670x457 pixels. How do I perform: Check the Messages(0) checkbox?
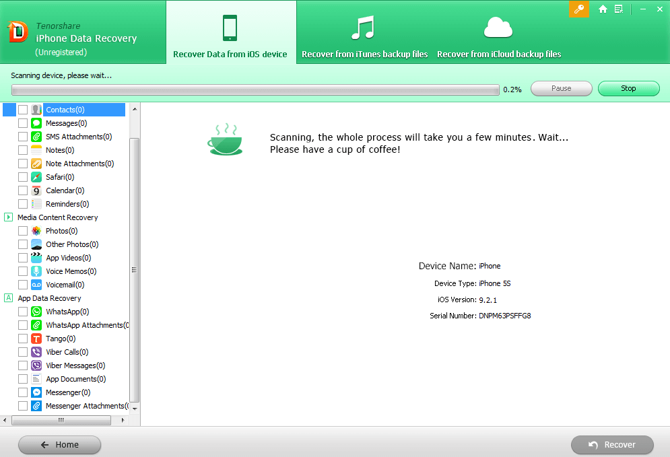[x=23, y=123]
